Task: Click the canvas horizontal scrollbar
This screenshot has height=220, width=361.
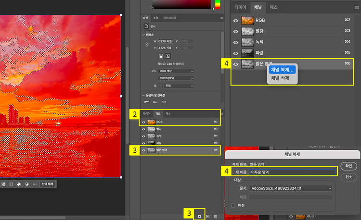Action: (x=33, y=218)
